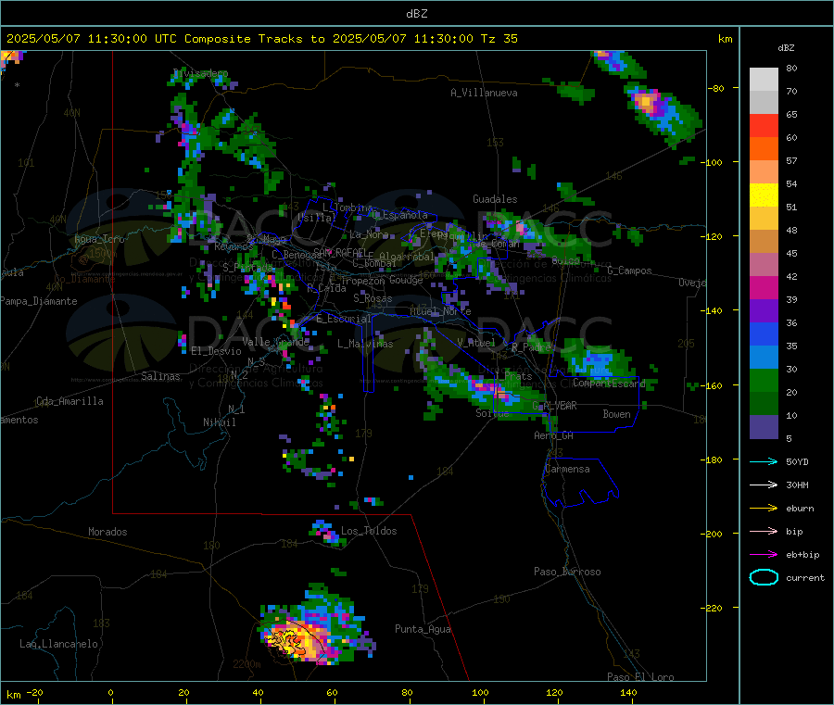834x705 pixels.
Task: Click the 'Nihuil' map label
Action: [x=219, y=422]
